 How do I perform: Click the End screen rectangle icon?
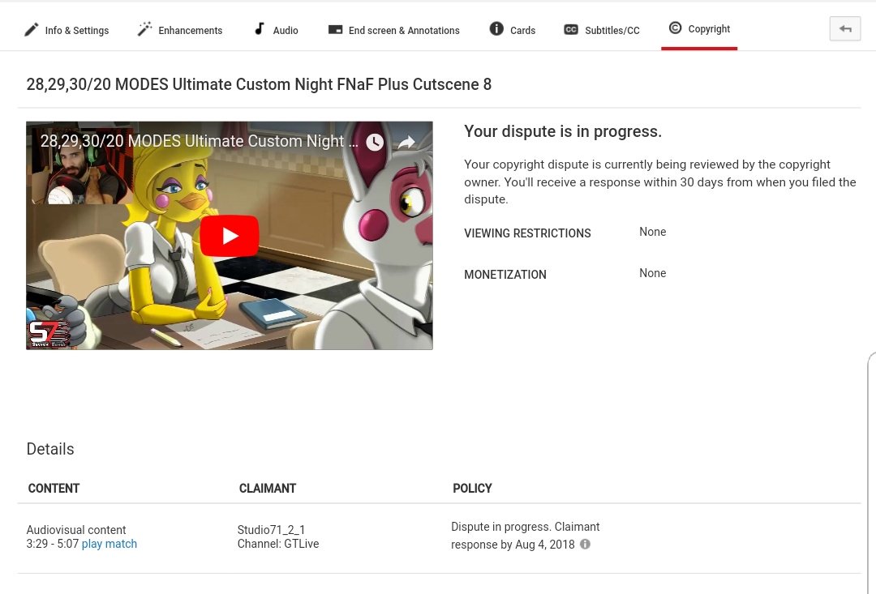tap(335, 30)
